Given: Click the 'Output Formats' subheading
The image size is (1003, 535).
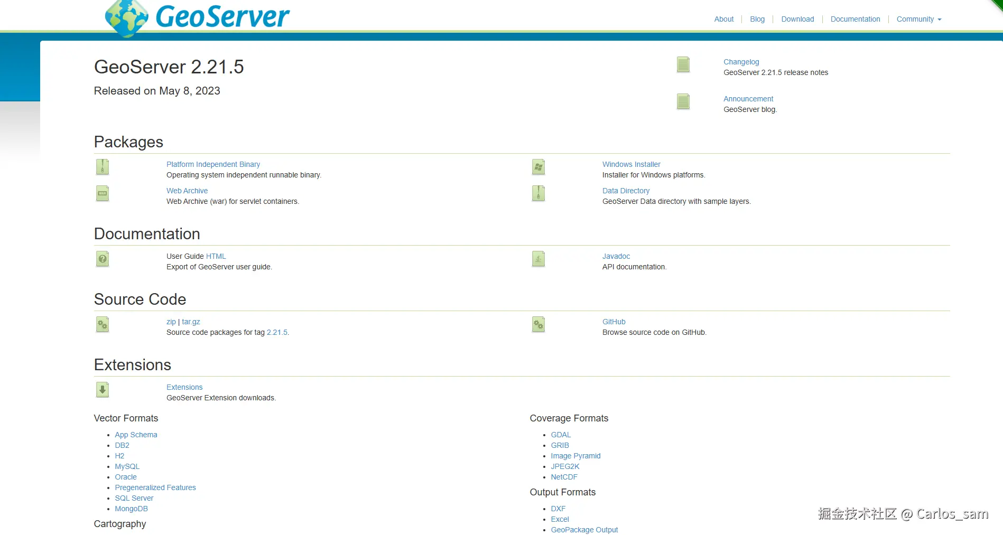Looking at the screenshot, I should 562,492.
